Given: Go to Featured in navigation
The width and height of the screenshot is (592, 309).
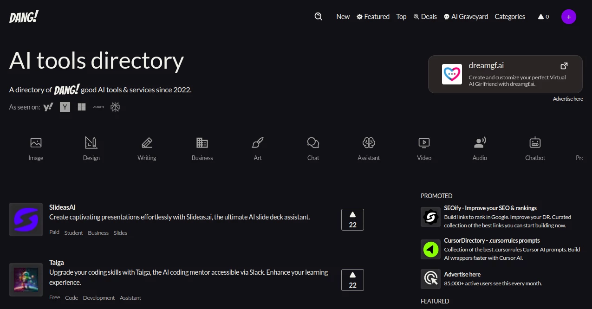Looking at the screenshot, I should [x=373, y=17].
